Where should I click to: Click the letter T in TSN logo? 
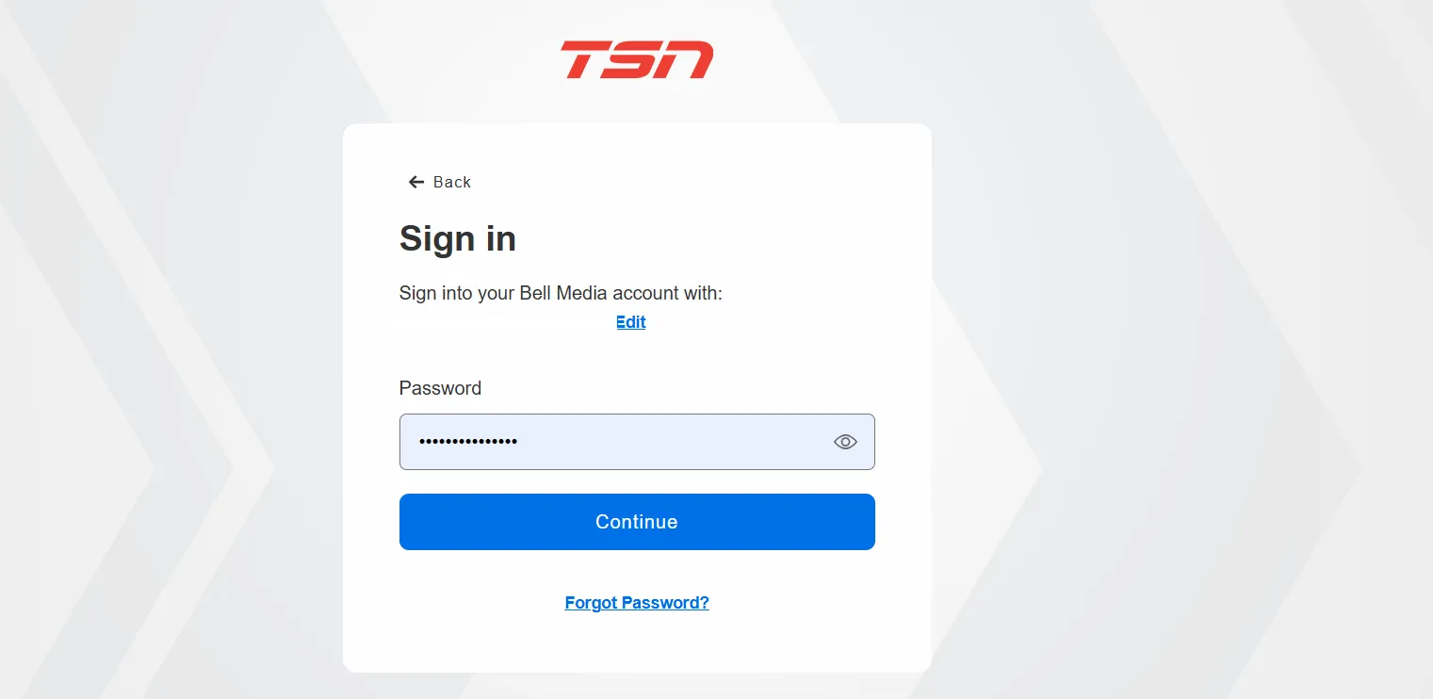click(x=586, y=59)
